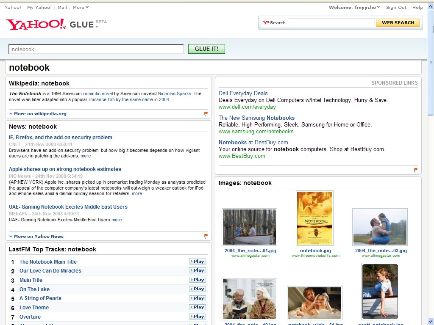
Task: Play Our Love Can Do Miracles track
Action: 198,270
